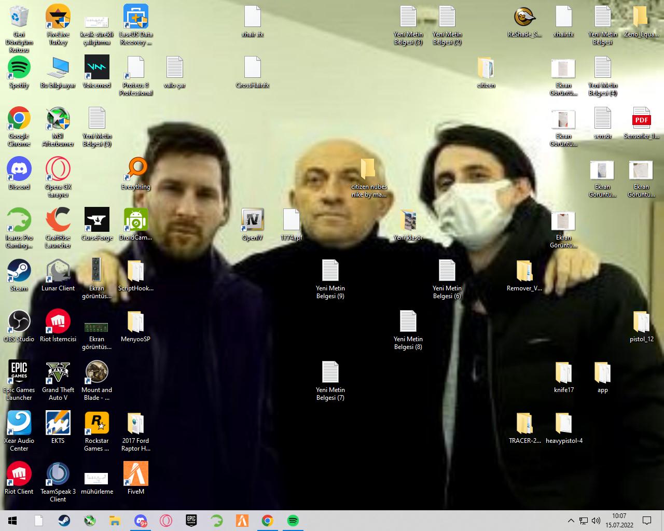Viewport: 664px width, 531px height.
Task: Select Icarus Pro Gaming desktop icon
Action: (19, 228)
